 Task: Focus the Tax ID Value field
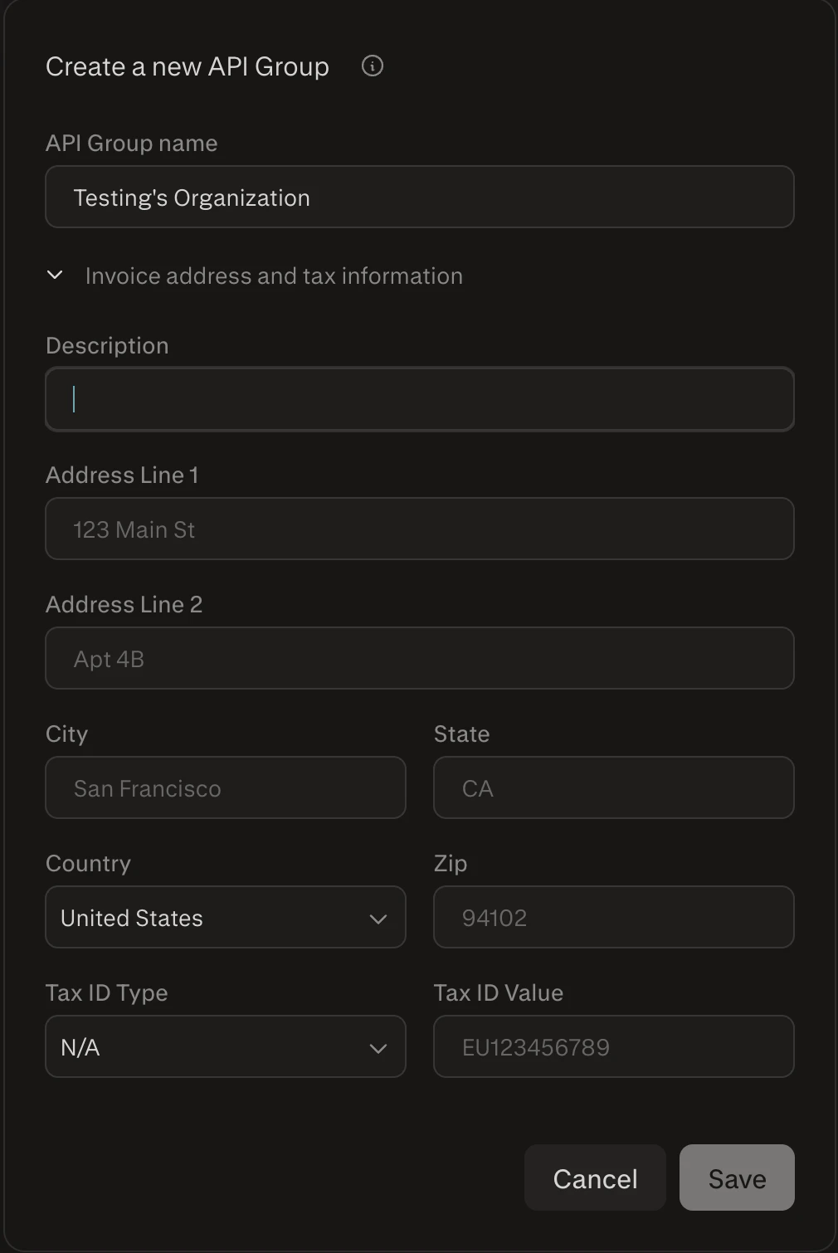613,1047
